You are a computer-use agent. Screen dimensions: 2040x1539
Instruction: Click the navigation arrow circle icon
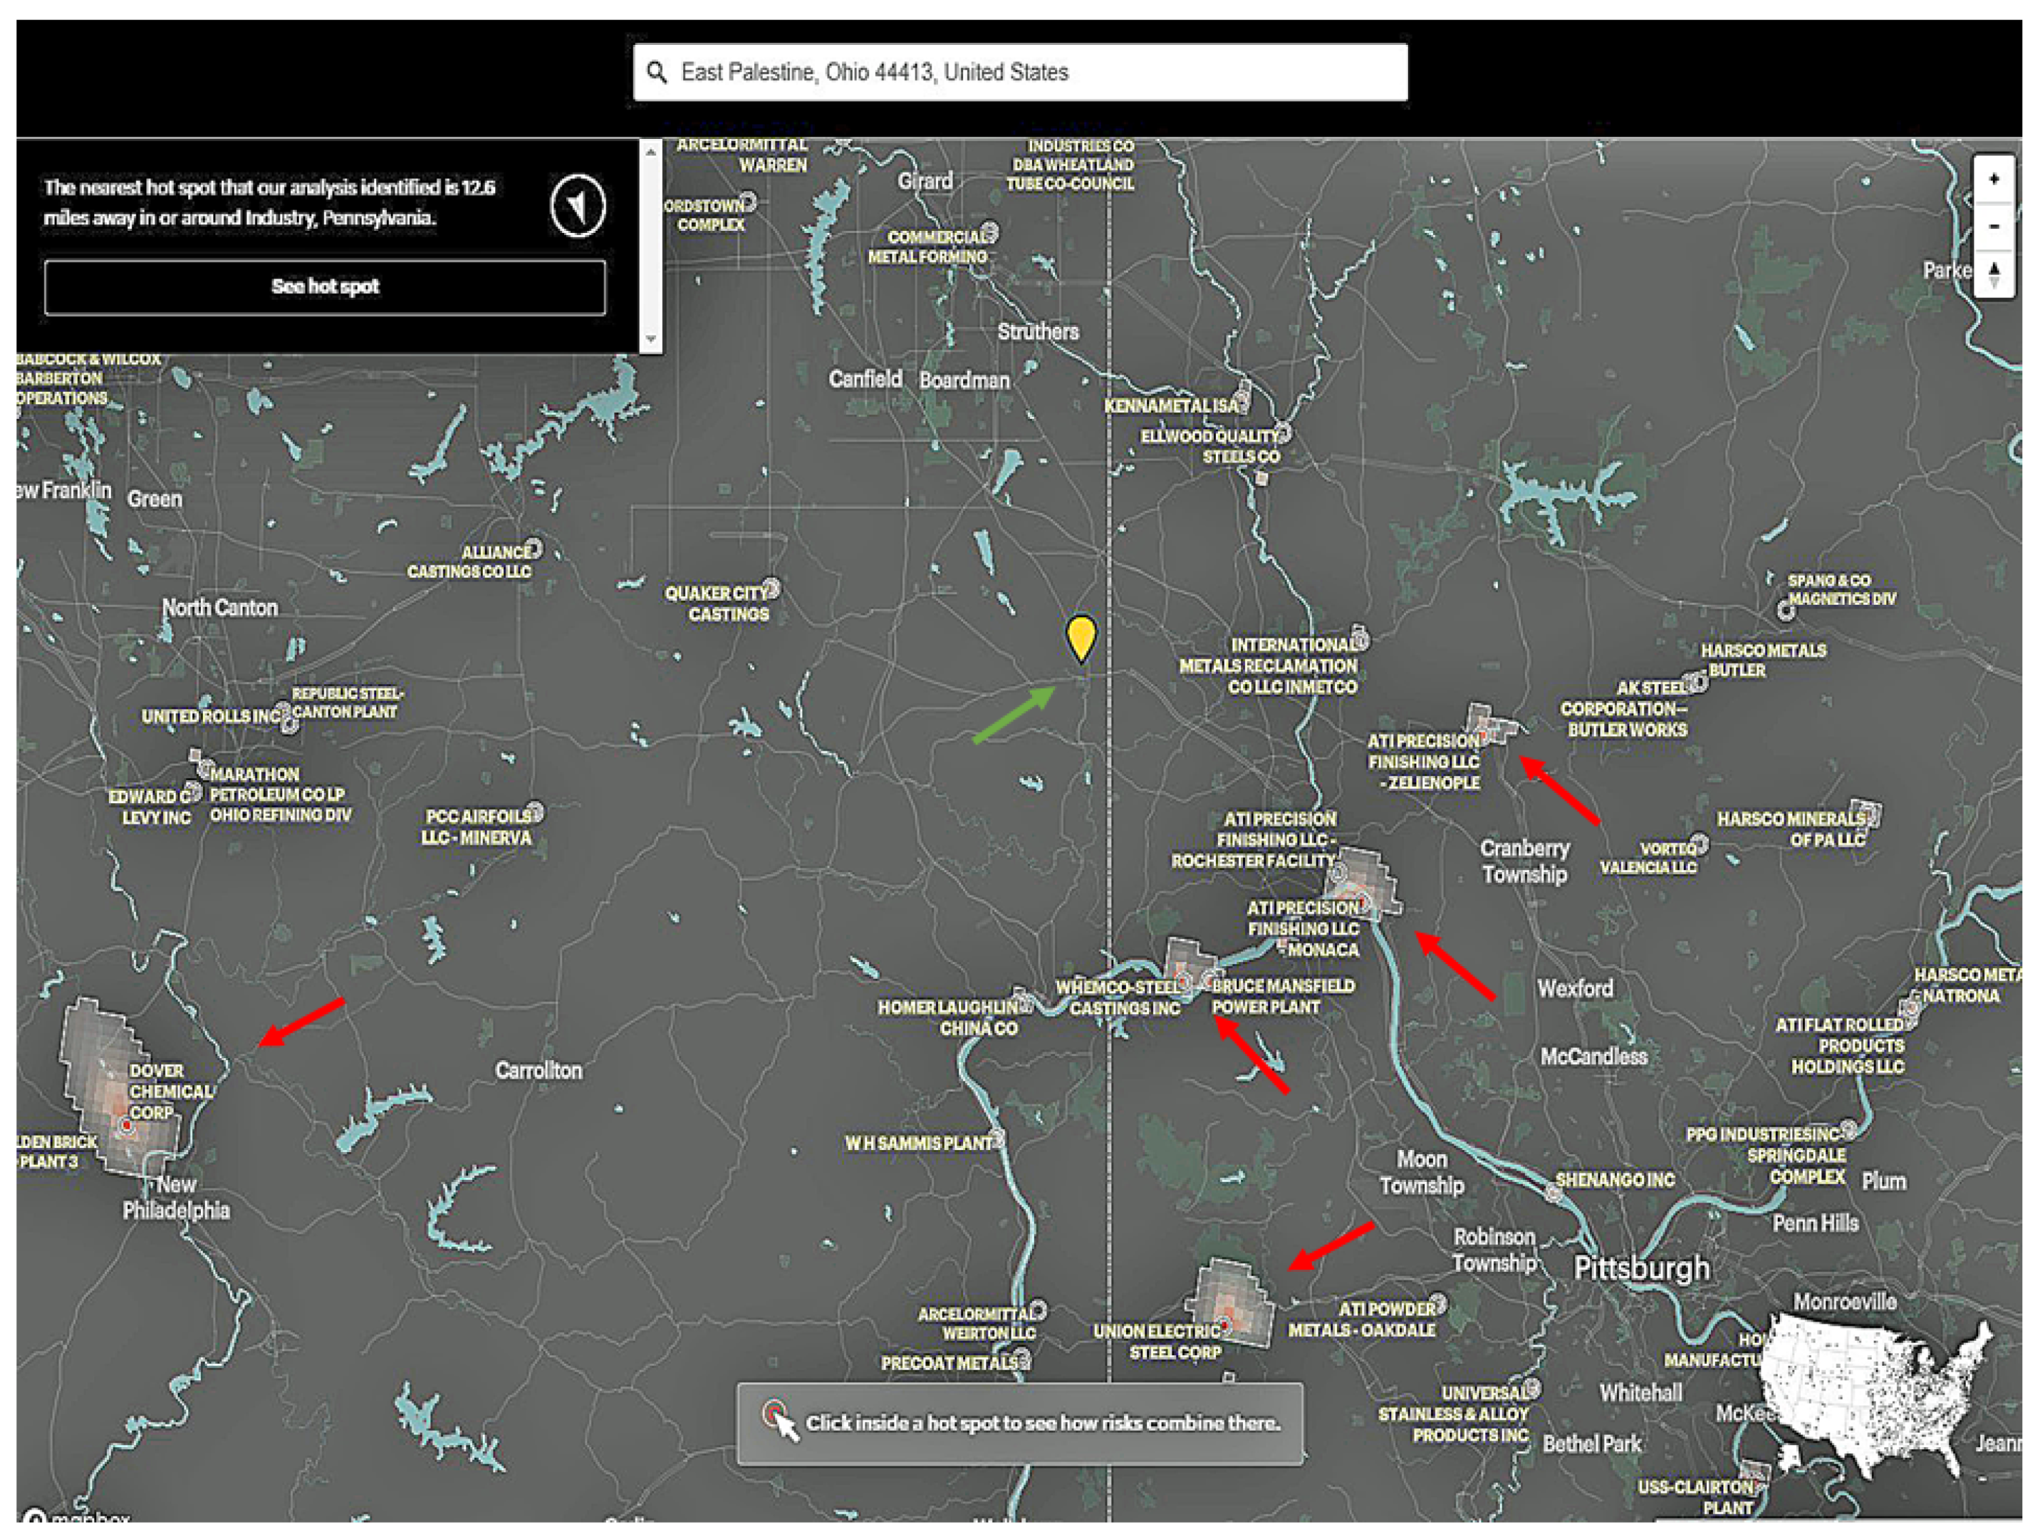(x=578, y=204)
